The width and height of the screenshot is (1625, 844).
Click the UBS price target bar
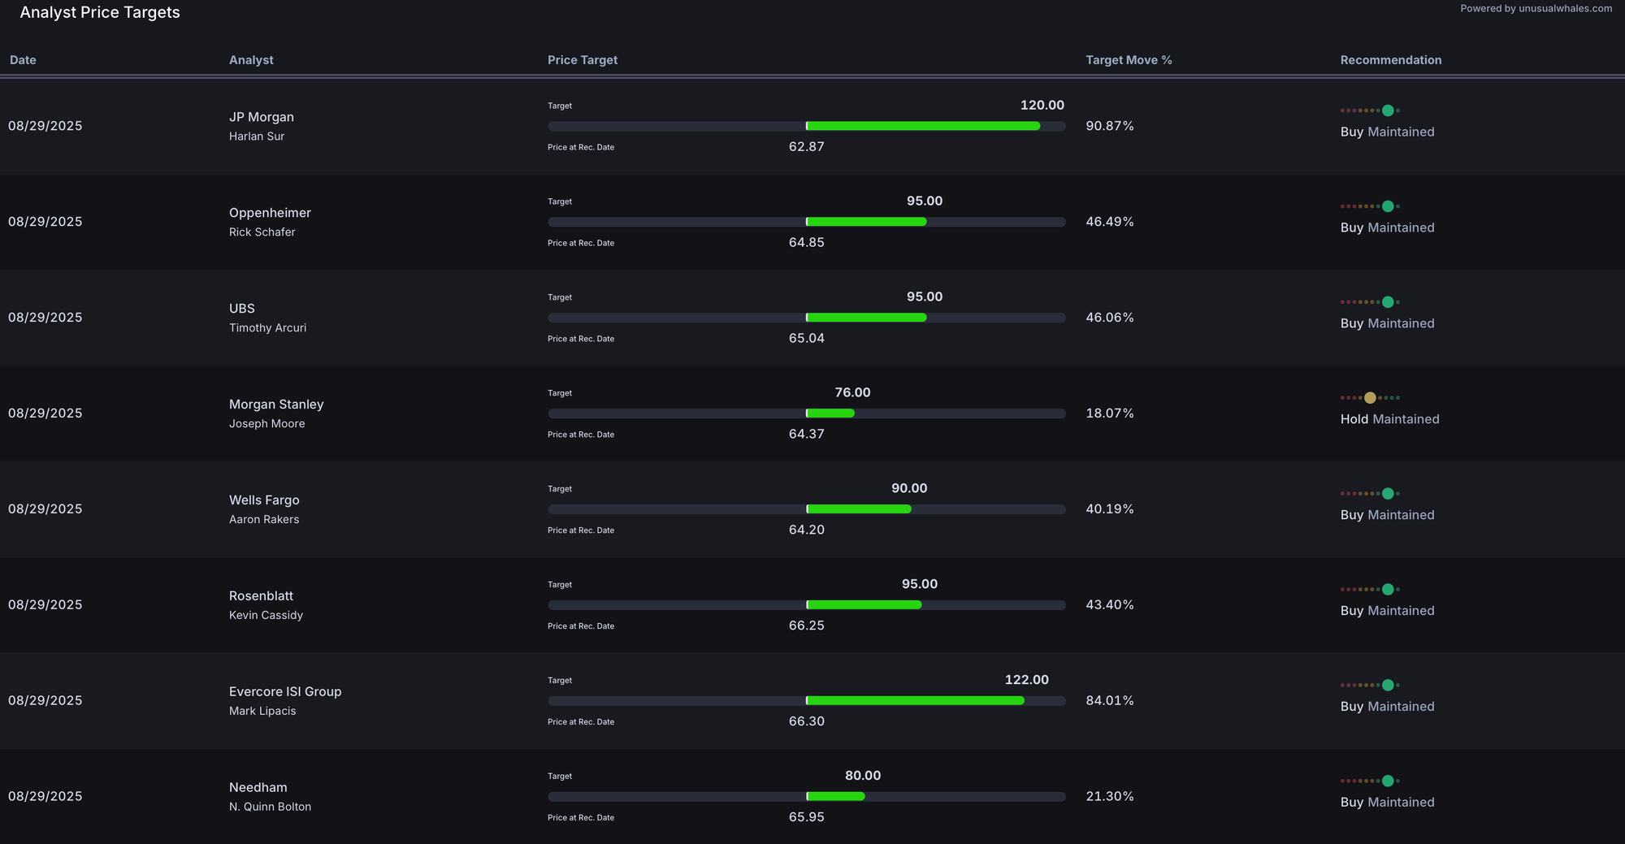click(x=807, y=318)
